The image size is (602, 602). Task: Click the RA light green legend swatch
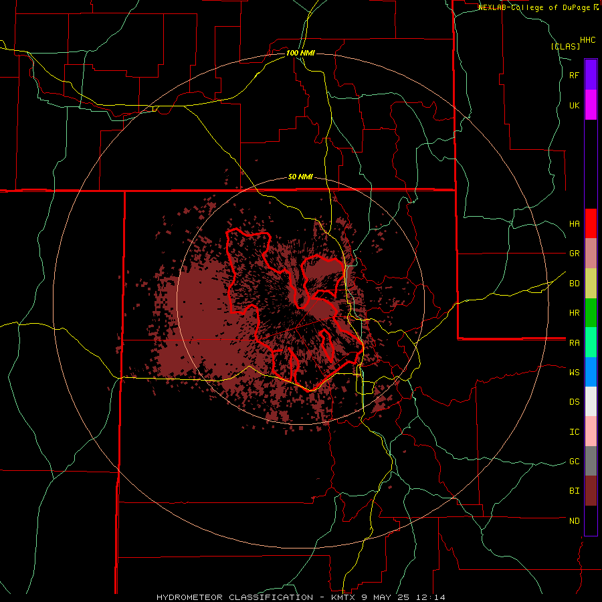click(x=591, y=342)
